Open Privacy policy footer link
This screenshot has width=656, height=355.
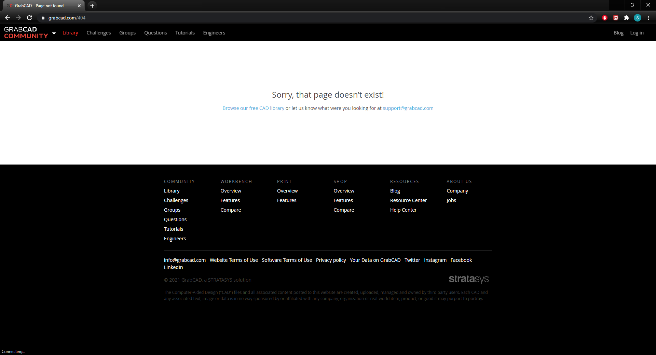pyautogui.click(x=331, y=260)
